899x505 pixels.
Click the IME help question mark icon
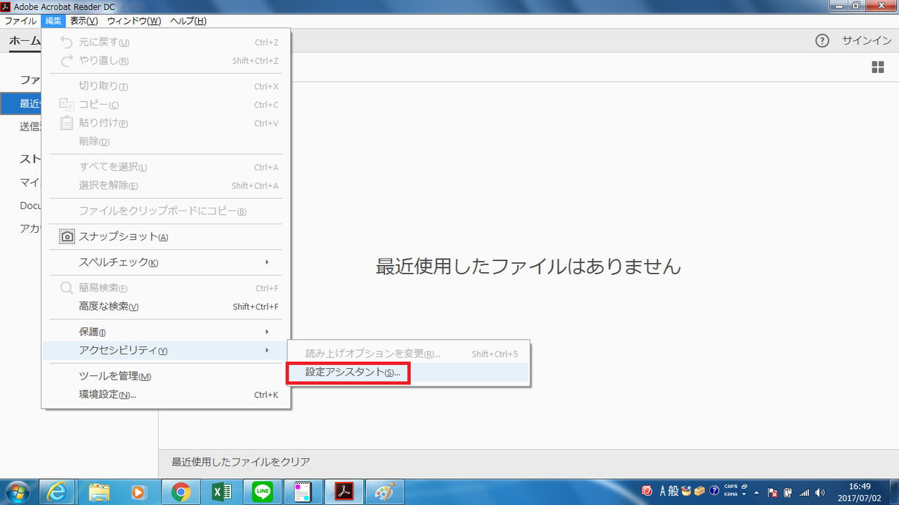[714, 491]
